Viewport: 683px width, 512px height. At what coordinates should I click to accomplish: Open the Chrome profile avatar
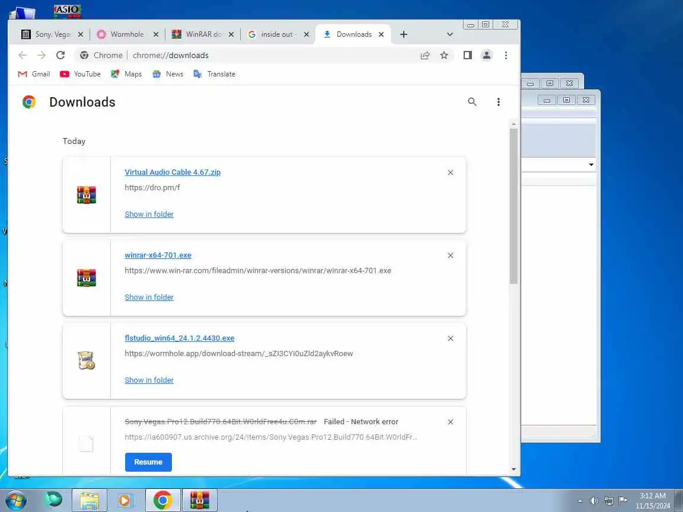point(487,55)
